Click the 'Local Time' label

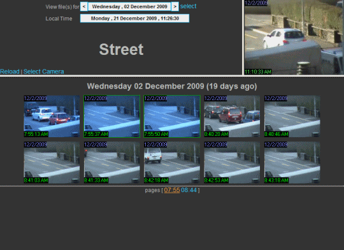click(59, 18)
